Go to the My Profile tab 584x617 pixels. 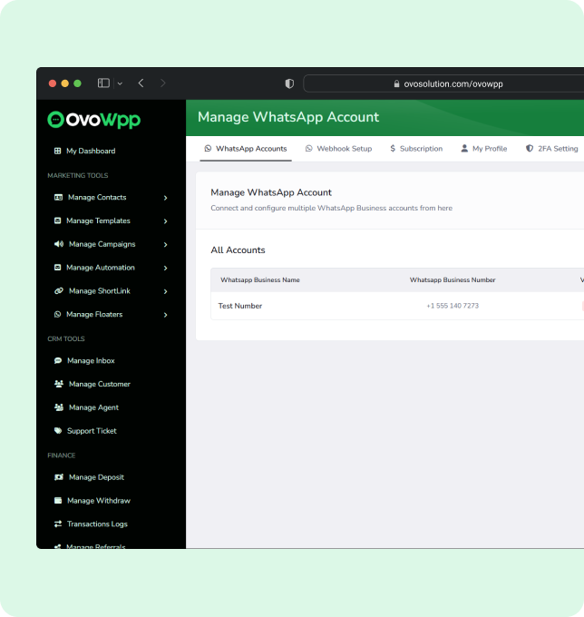(x=483, y=149)
